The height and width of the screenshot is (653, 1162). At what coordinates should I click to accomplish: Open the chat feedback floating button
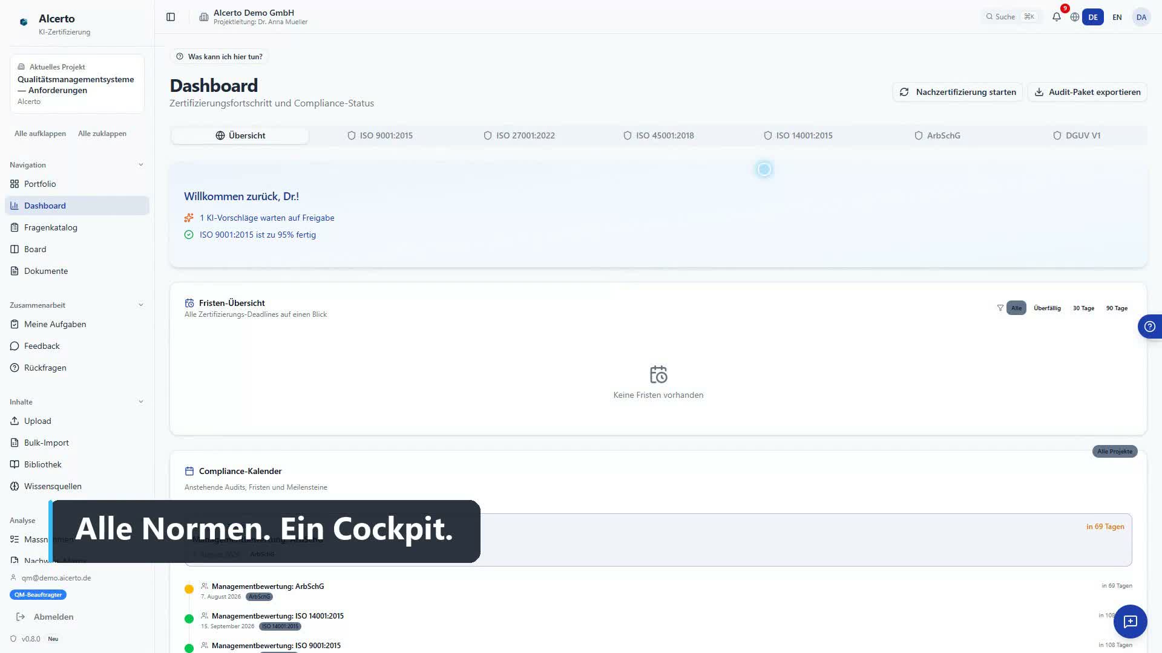click(x=1130, y=621)
